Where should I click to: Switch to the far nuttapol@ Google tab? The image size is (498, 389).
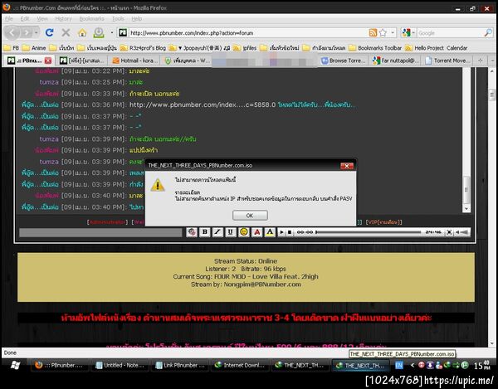[x=396, y=61]
